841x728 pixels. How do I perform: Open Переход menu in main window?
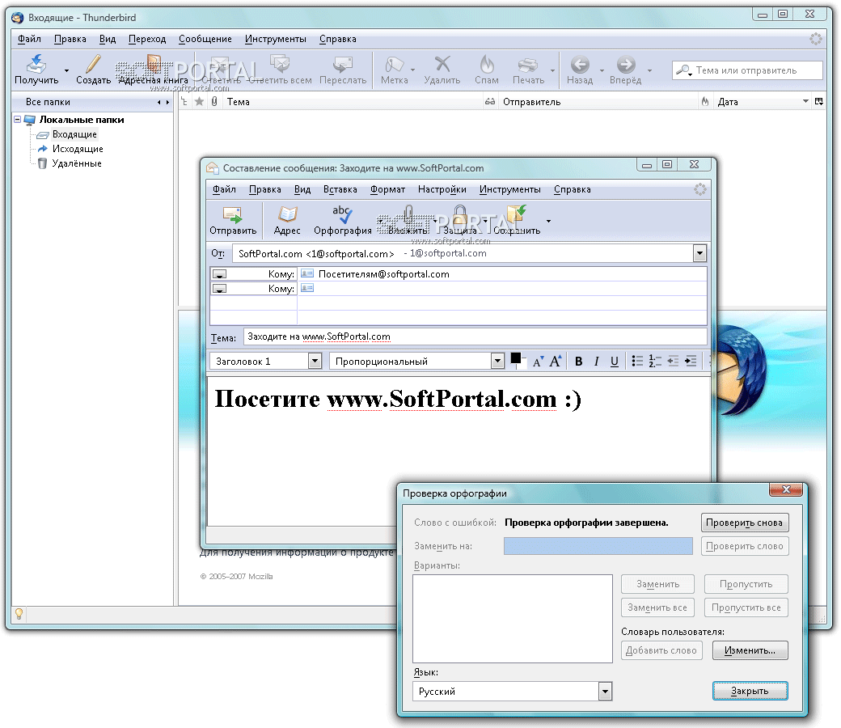point(147,39)
